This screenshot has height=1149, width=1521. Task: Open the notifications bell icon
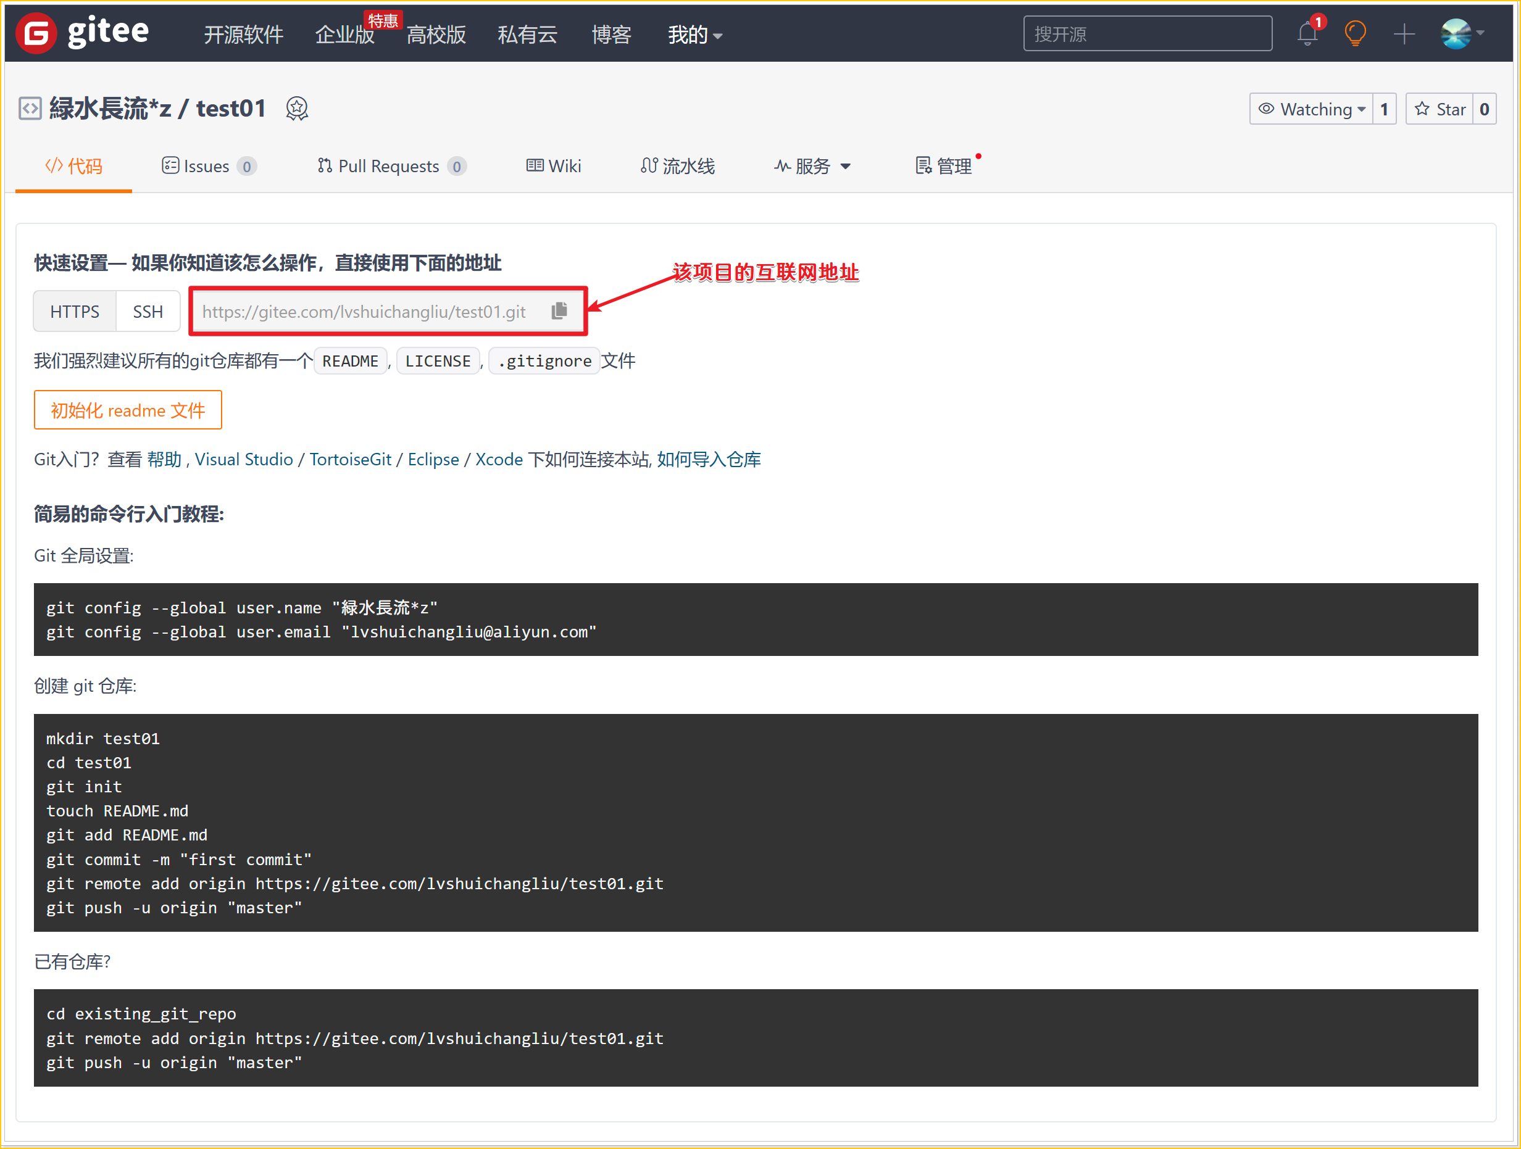click(x=1306, y=34)
